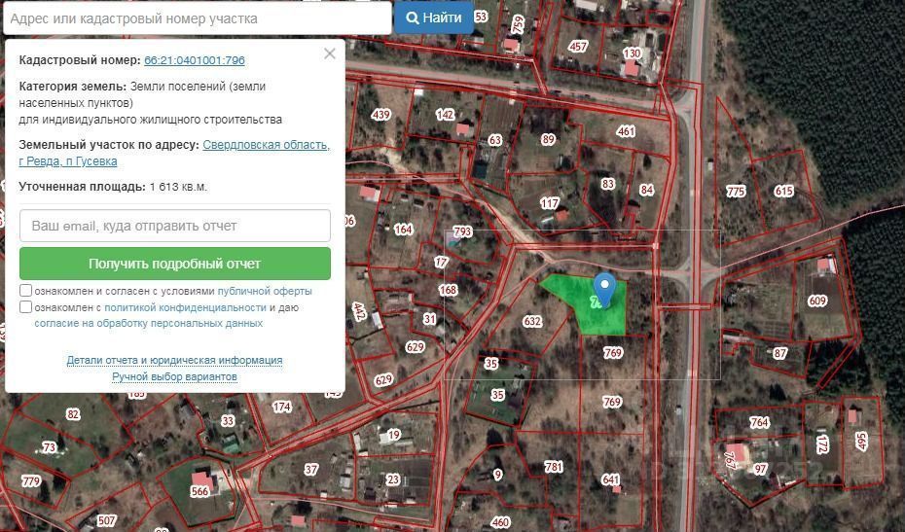Image resolution: width=905 pixels, height=532 pixels.
Task: Click the email input for the report
Action: point(175,226)
